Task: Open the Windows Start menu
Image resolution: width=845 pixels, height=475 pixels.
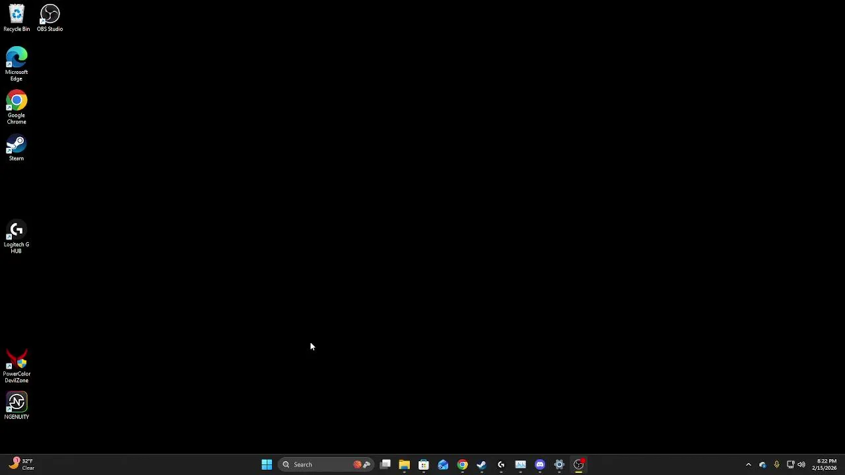Action: pyautogui.click(x=267, y=464)
